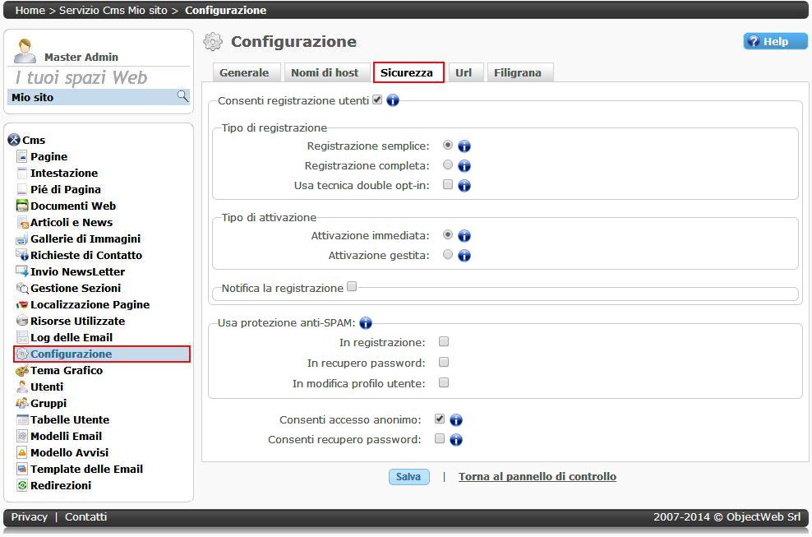
Task: Click info icon beside Usa protezione anti-SPAM
Action: point(366,323)
